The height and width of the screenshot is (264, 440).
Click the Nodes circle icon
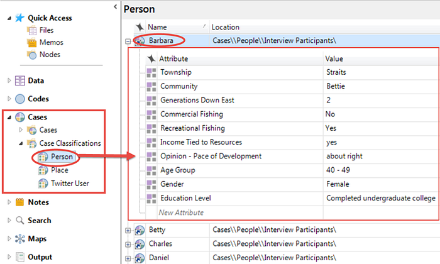click(x=31, y=55)
